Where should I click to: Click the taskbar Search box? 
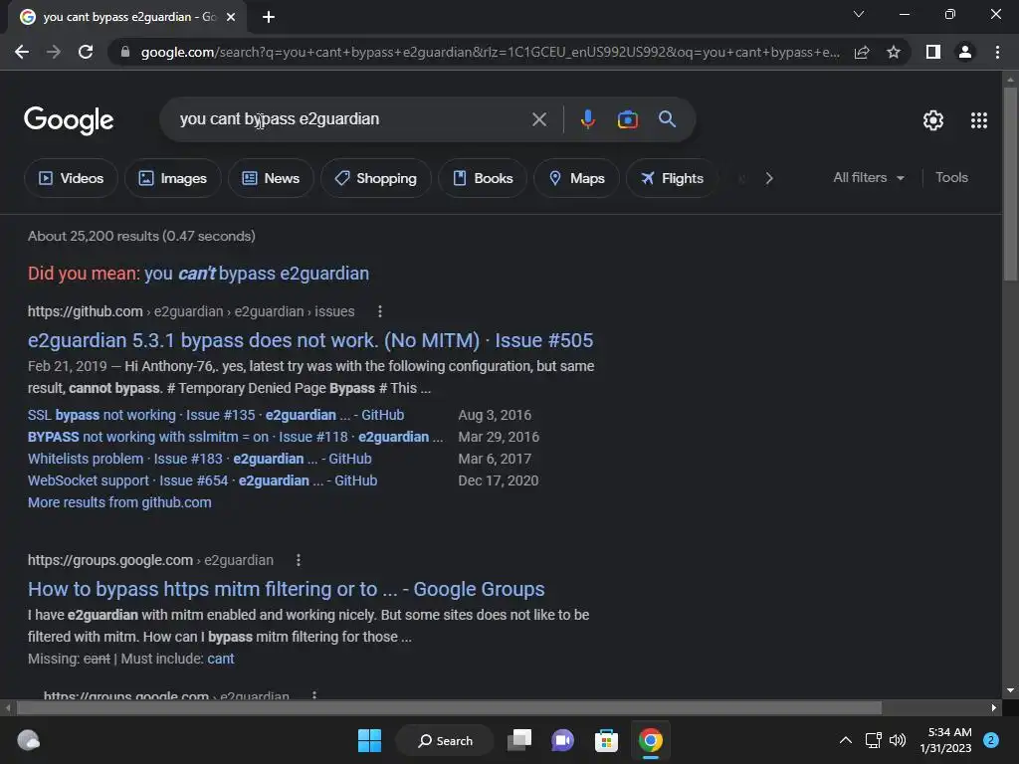coord(445,740)
